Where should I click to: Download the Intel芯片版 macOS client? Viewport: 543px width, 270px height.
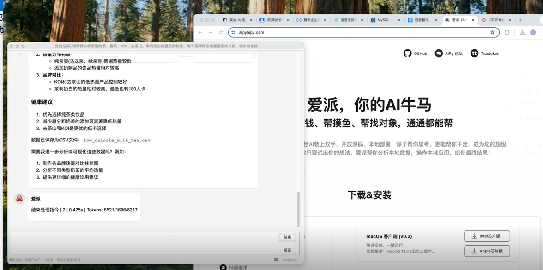(x=487, y=236)
